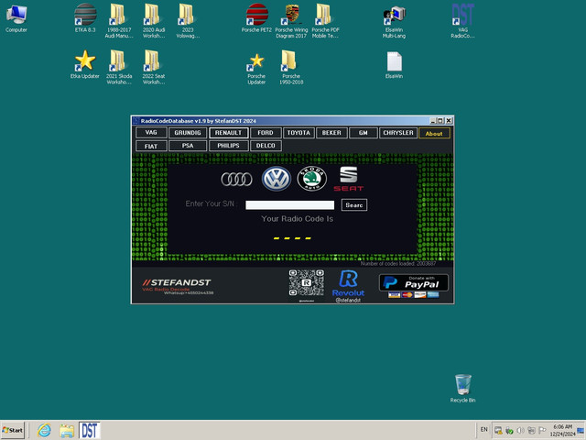Open the Porsche 1950-2018 folder
The height and width of the screenshot is (440, 586).
point(291,67)
